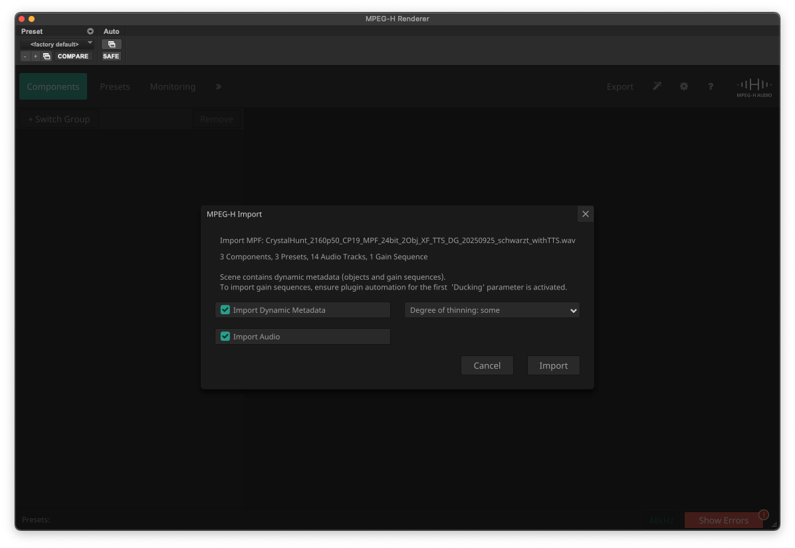Switch to the Components tab
The image size is (795, 548).
(53, 86)
